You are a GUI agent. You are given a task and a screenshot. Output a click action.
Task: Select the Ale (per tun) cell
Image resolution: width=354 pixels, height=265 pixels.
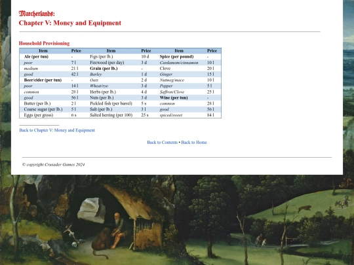pyautogui.click(x=36, y=56)
